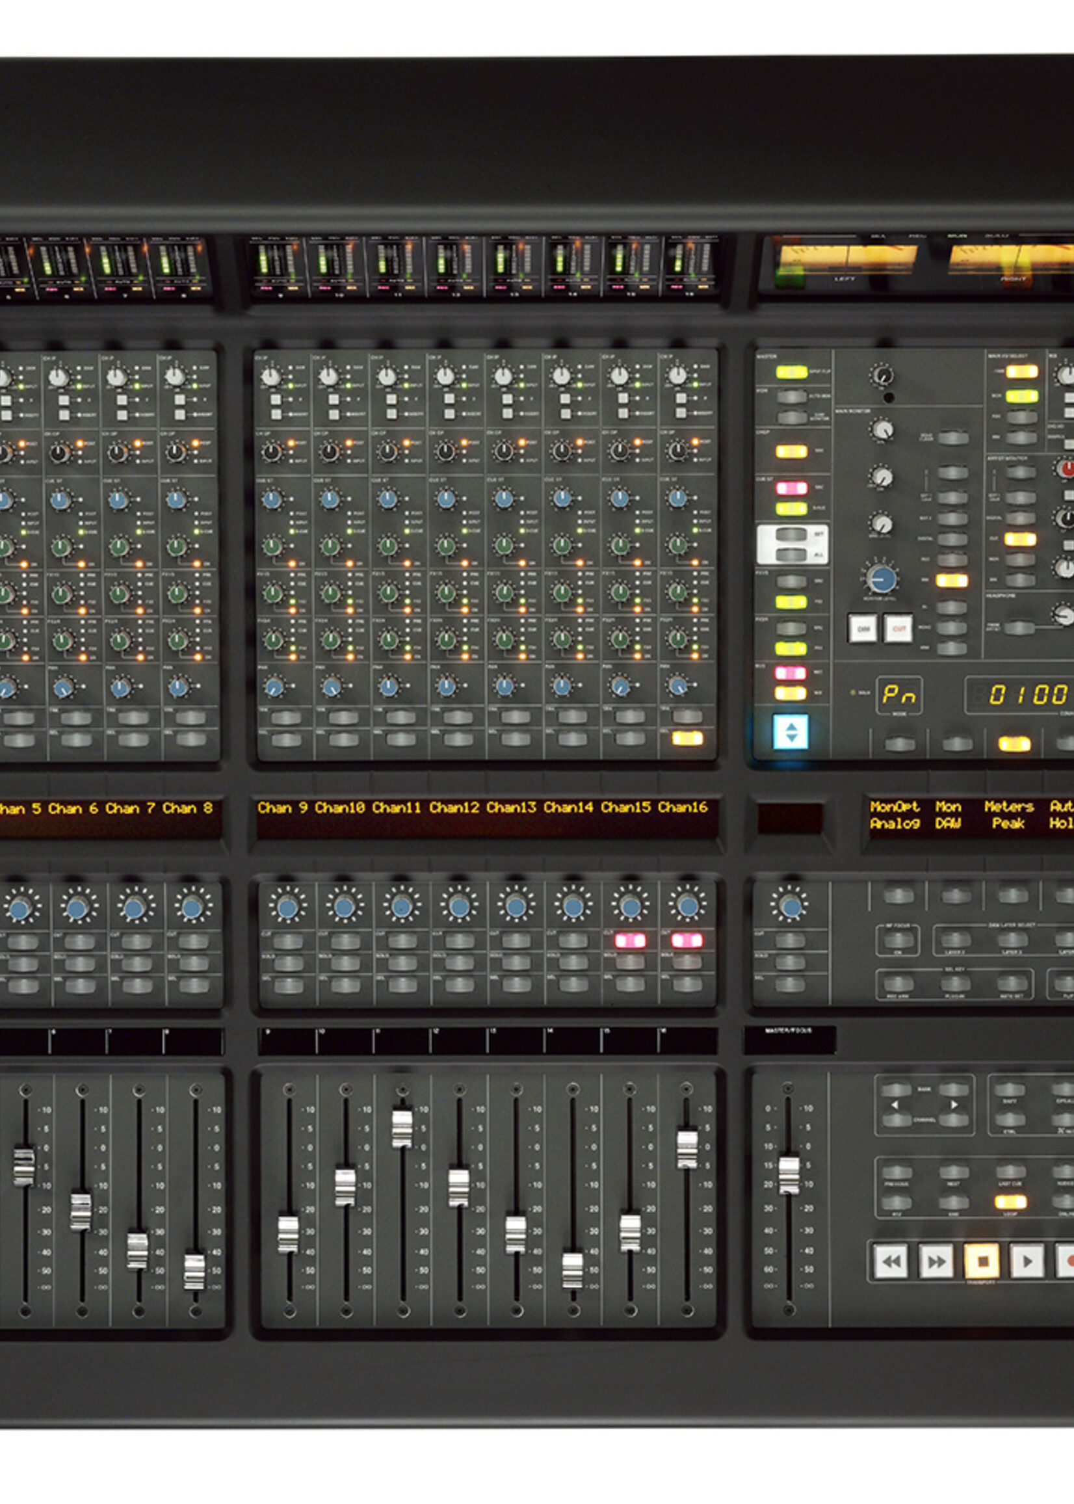Click the AUTO MON button
The image size is (1074, 1504).
(x=792, y=397)
